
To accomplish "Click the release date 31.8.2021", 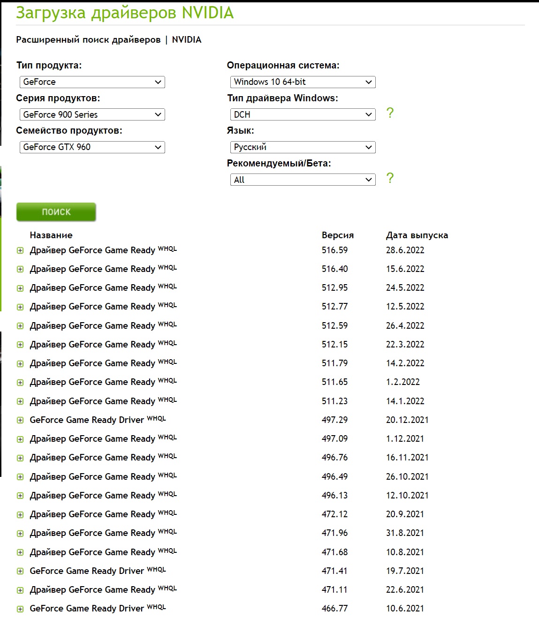I will 405,533.
